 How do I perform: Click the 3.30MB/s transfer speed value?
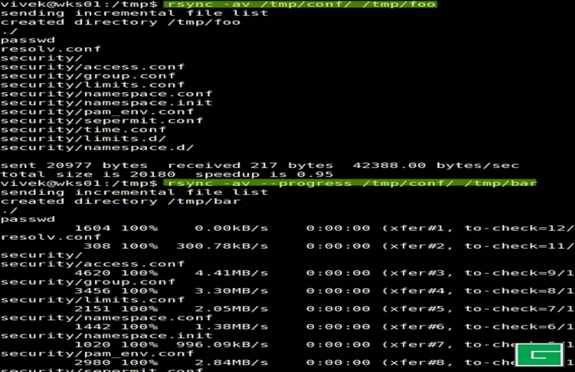[231, 291]
